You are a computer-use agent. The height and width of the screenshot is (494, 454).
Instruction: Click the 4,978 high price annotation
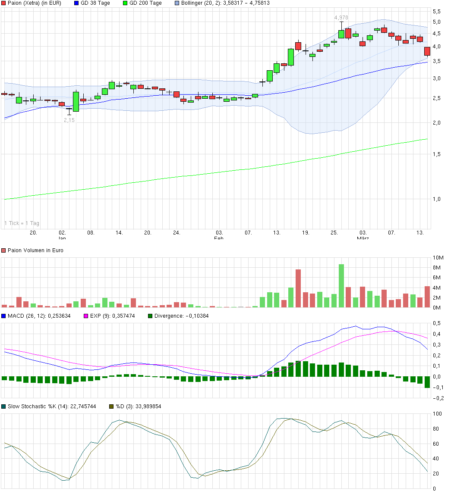point(341,18)
